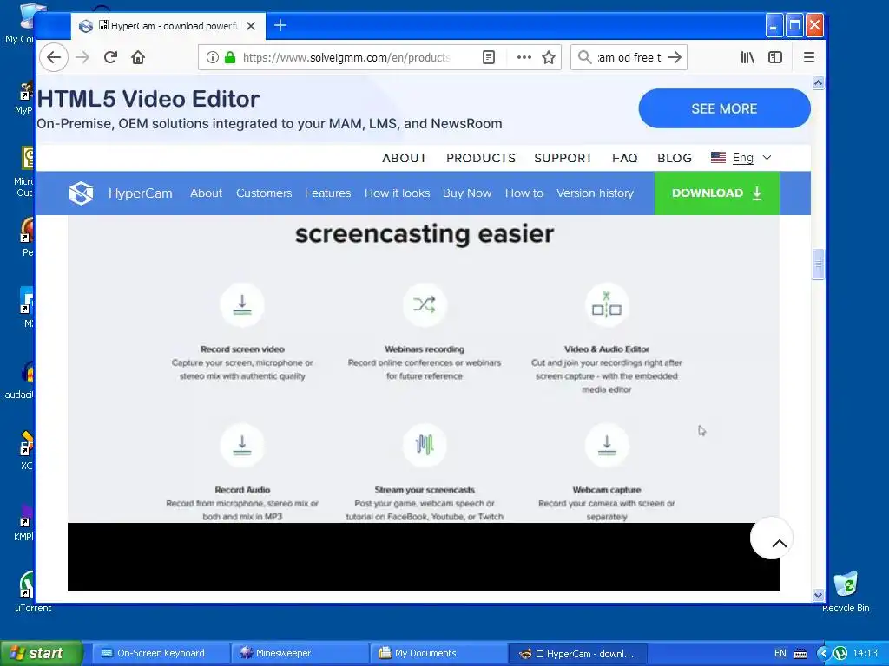Viewport: 889px width, 666px height.
Task: Click the Record screen video icon
Action: (242, 304)
